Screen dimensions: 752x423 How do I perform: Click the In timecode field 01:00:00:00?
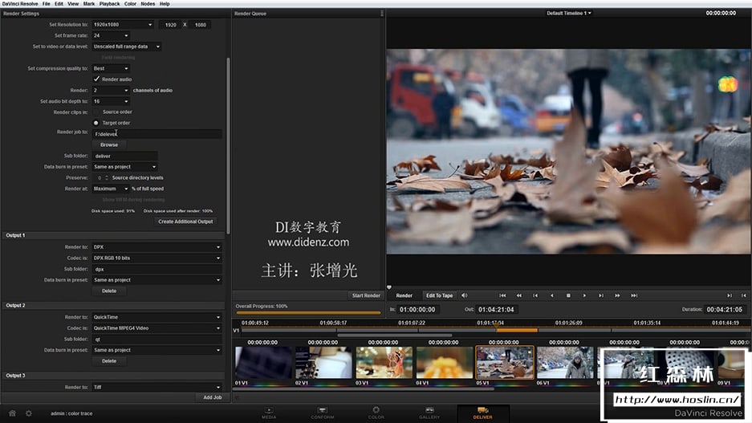pos(417,309)
